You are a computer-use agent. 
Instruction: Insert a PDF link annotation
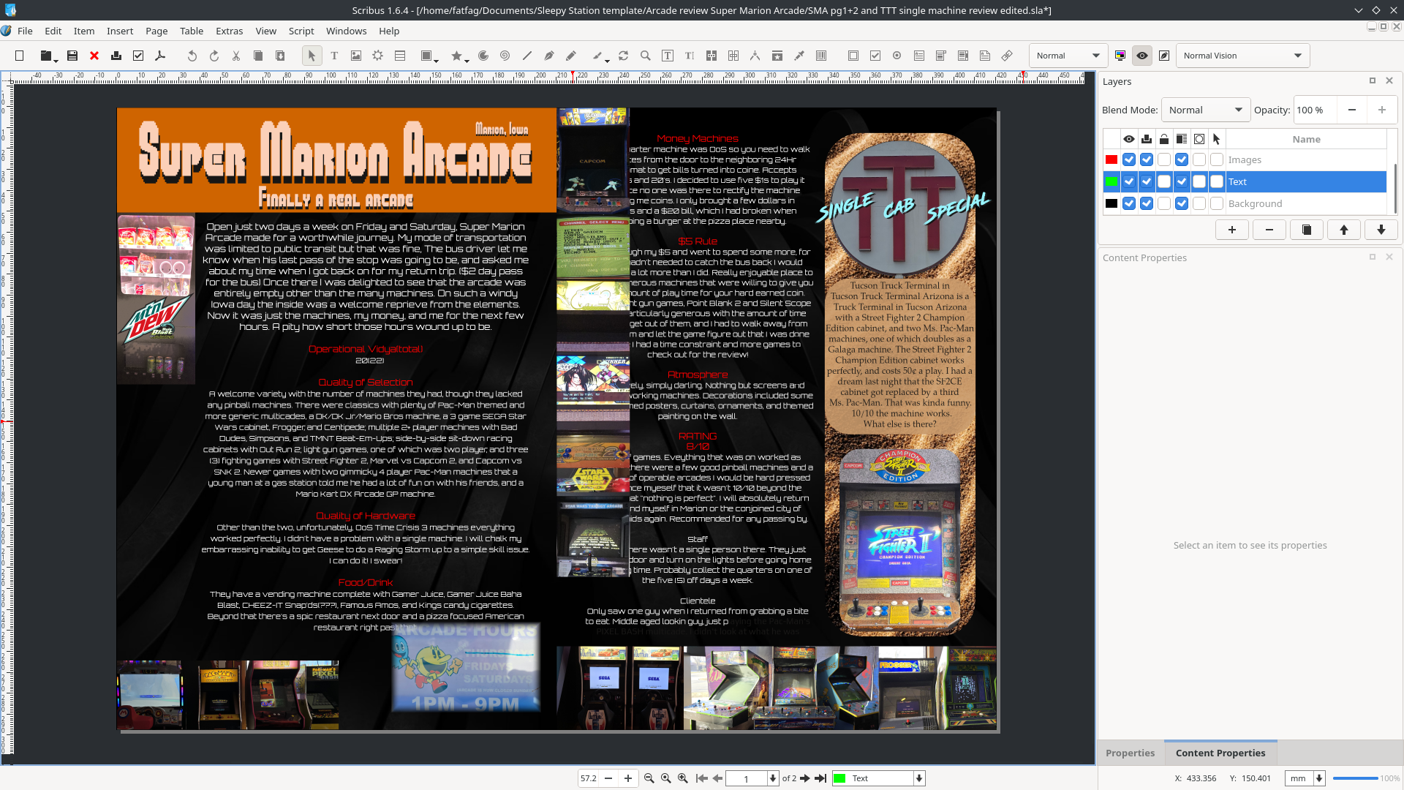[1006, 56]
